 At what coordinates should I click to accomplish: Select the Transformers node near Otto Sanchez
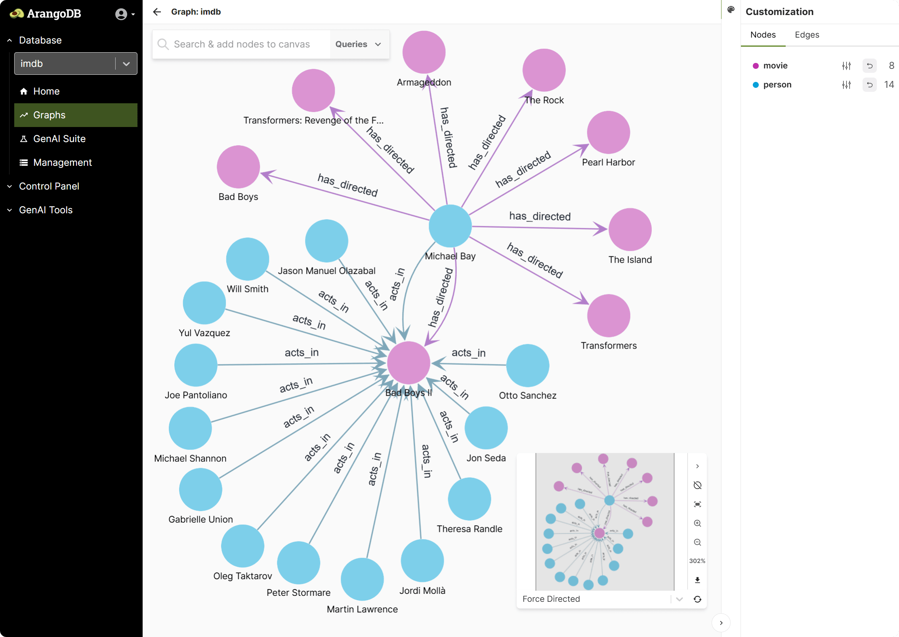coord(609,315)
